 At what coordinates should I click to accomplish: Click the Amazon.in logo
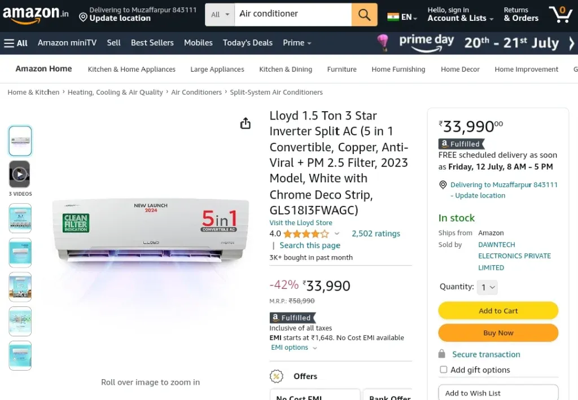36,14
